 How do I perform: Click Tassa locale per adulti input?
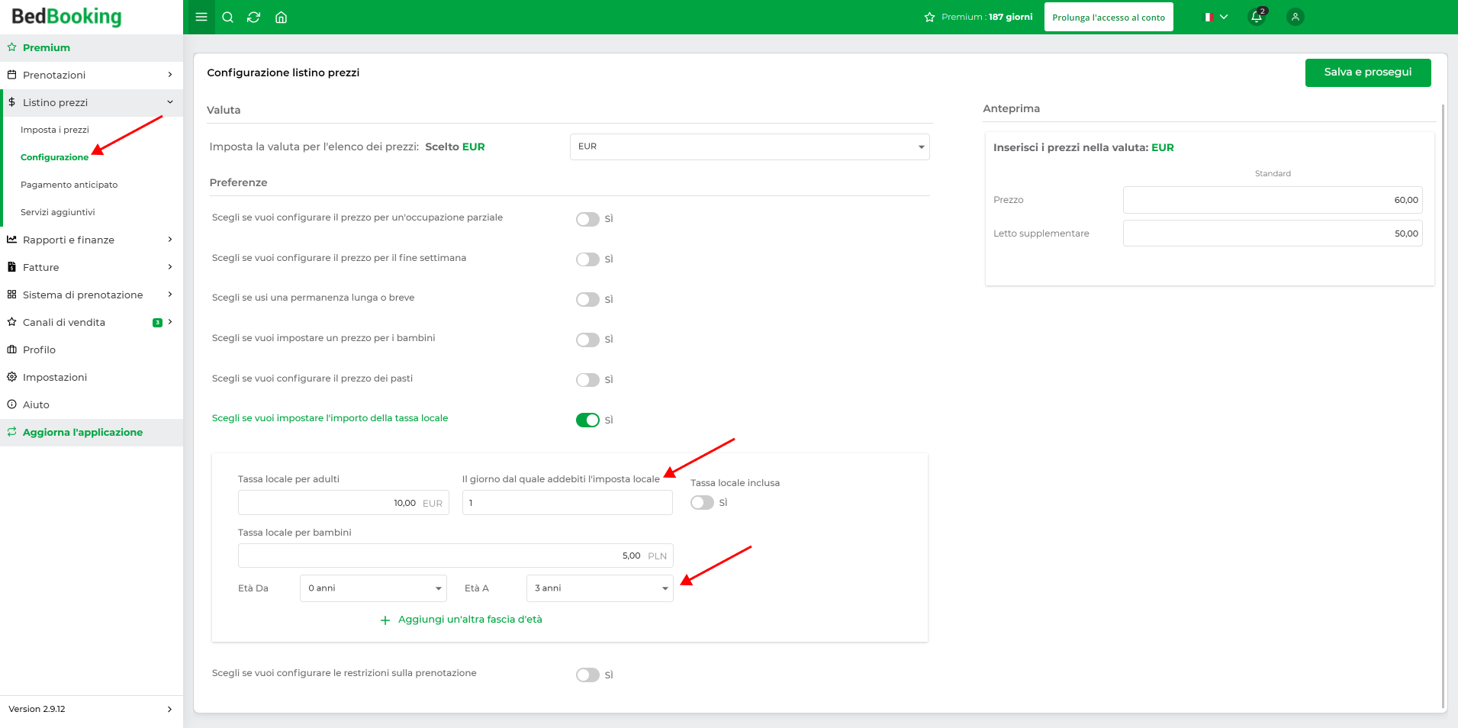tap(343, 503)
